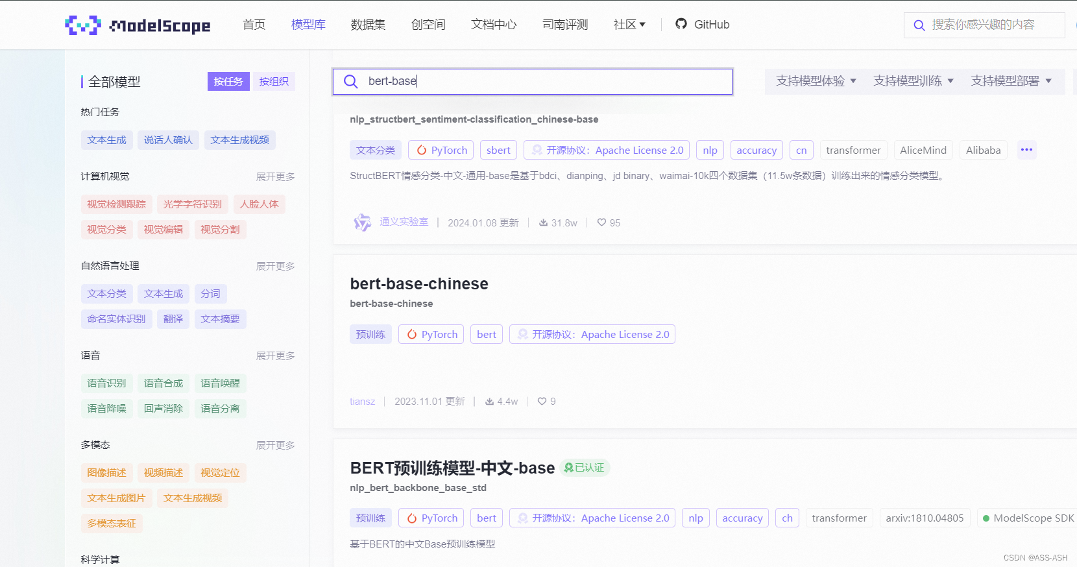Screen dimensions: 1077x567
Task: Open 司南评测 navigation tab
Action: coord(565,25)
